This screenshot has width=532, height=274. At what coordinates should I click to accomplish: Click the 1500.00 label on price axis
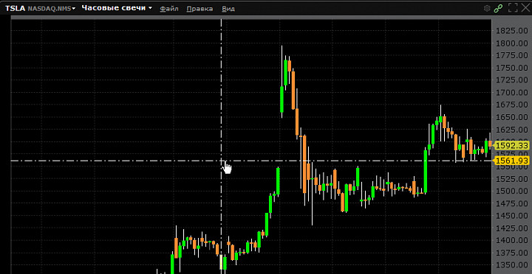pyautogui.click(x=511, y=191)
